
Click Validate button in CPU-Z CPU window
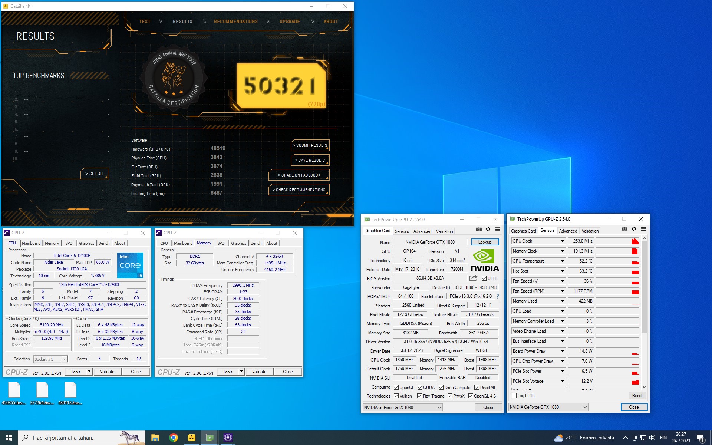[x=107, y=372]
